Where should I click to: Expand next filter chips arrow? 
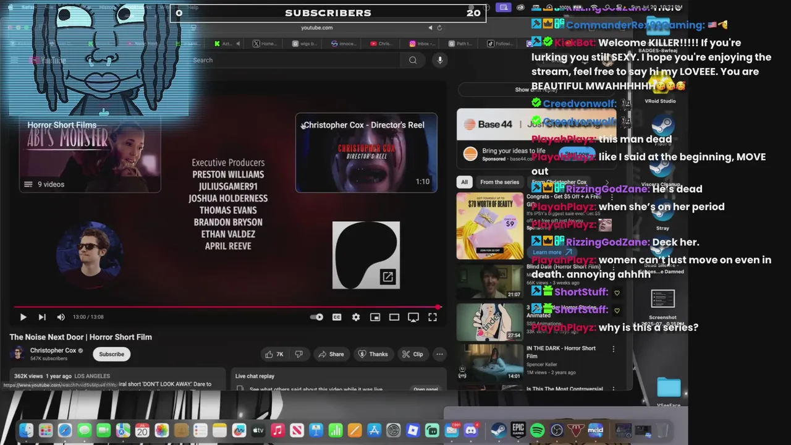(x=606, y=182)
